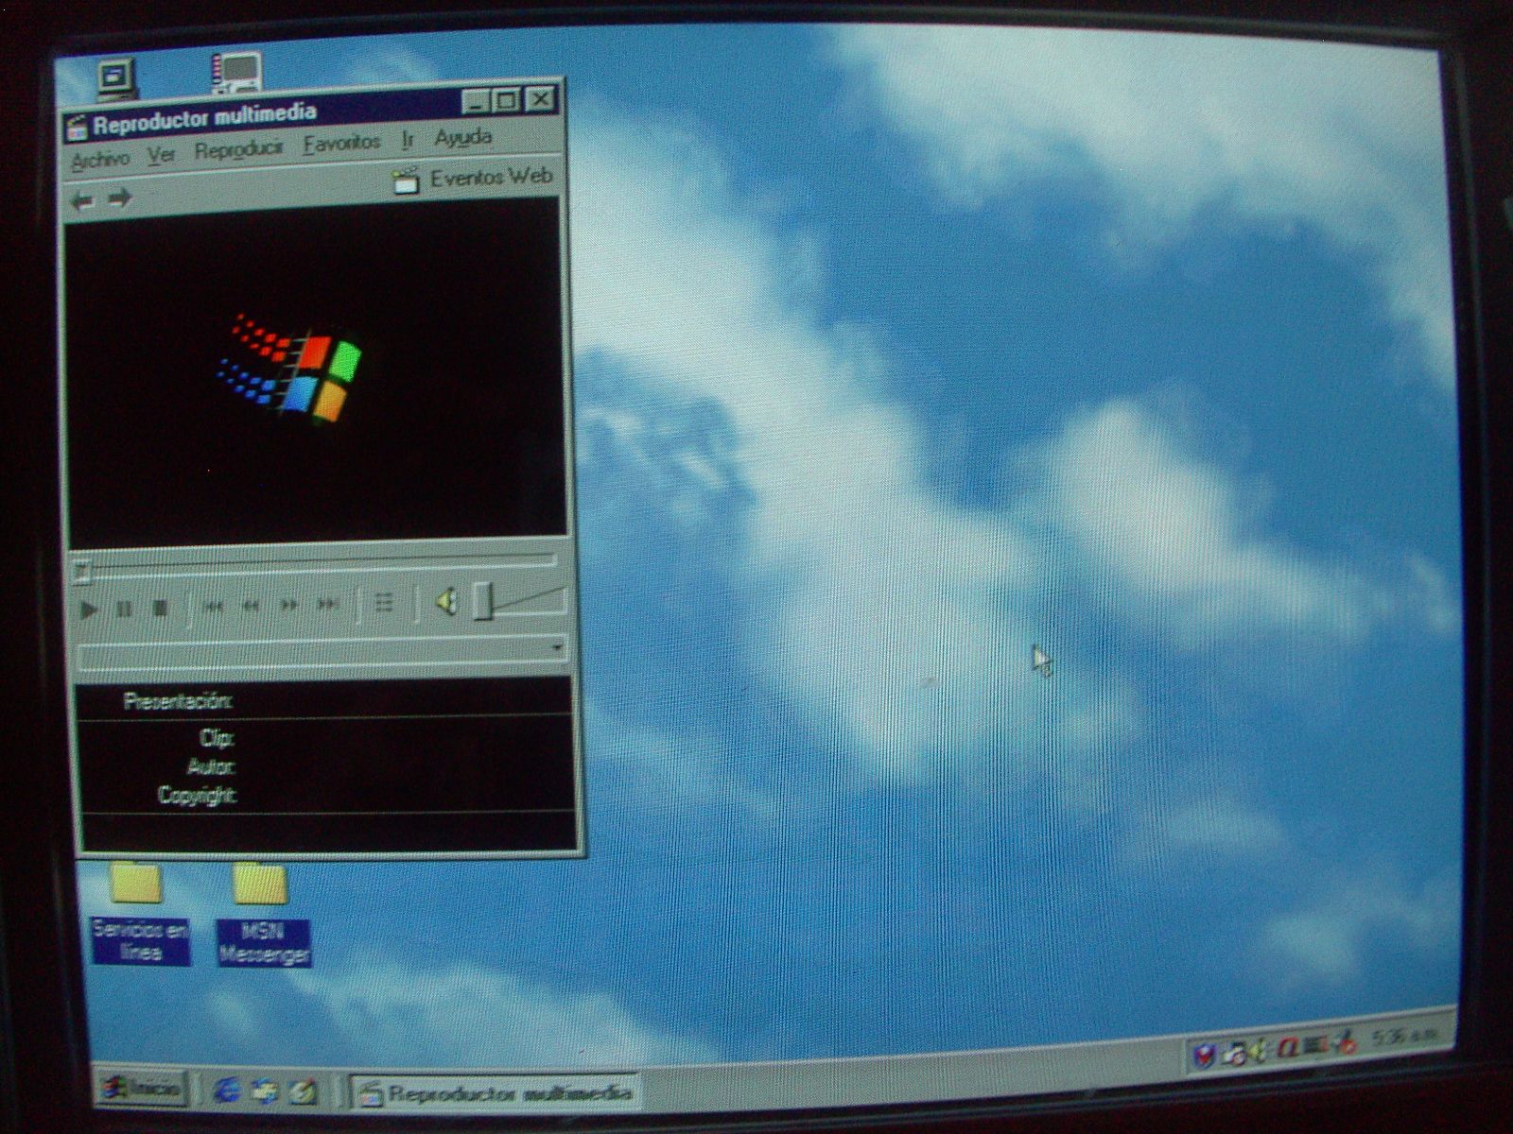Open the Inicio start menu
The width and height of the screenshot is (1513, 1134).
[142, 1089]
